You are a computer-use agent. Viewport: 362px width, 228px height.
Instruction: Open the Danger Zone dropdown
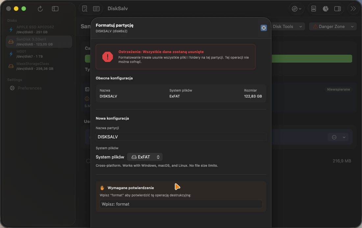(x=333, y=27)
